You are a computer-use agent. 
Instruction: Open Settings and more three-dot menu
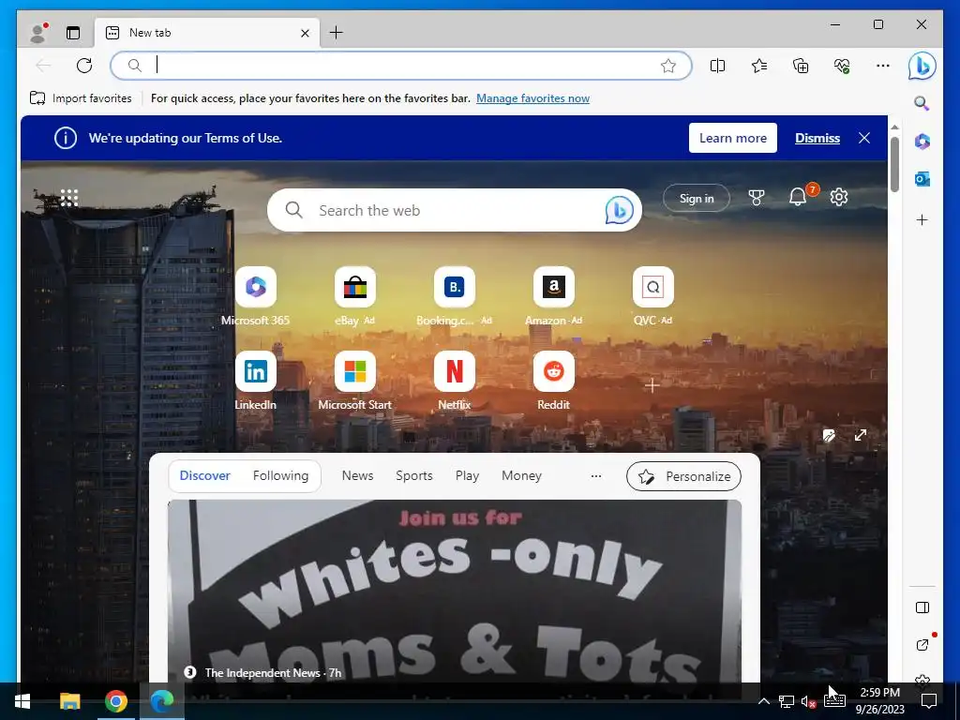[883, 66]
